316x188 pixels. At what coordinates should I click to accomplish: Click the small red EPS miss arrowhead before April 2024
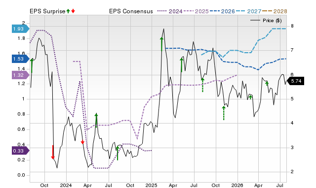[x=82, y=142]
